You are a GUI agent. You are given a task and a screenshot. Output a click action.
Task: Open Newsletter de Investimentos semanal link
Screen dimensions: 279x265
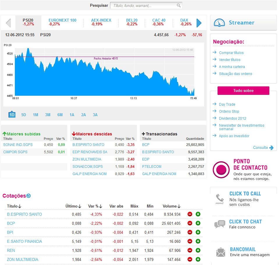click(x=241, y=127)
